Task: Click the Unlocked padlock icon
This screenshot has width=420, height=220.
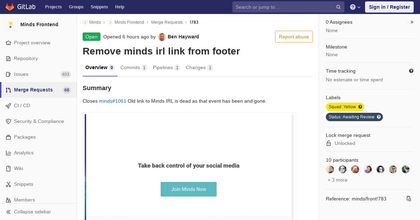Action: 328,143
